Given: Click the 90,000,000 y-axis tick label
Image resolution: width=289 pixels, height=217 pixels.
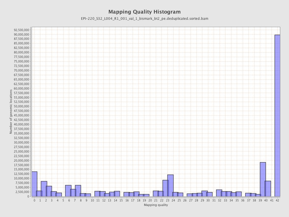Looking at the screenshot, I should [x=21, y=34].
